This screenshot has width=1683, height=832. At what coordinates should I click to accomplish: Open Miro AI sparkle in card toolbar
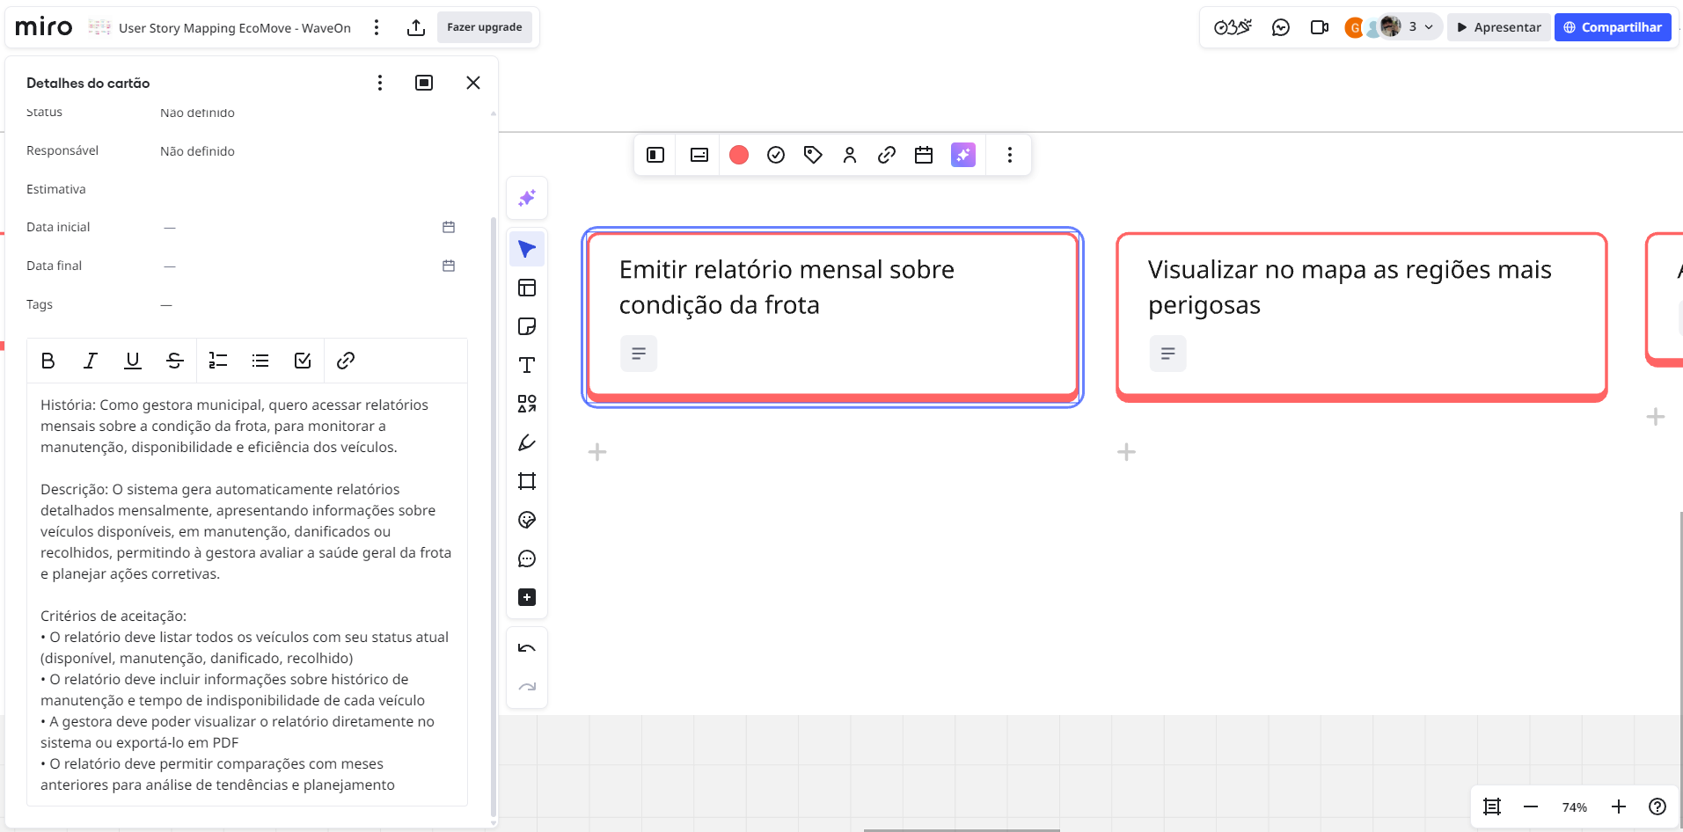pyautogui.click(x=963, y=155)
